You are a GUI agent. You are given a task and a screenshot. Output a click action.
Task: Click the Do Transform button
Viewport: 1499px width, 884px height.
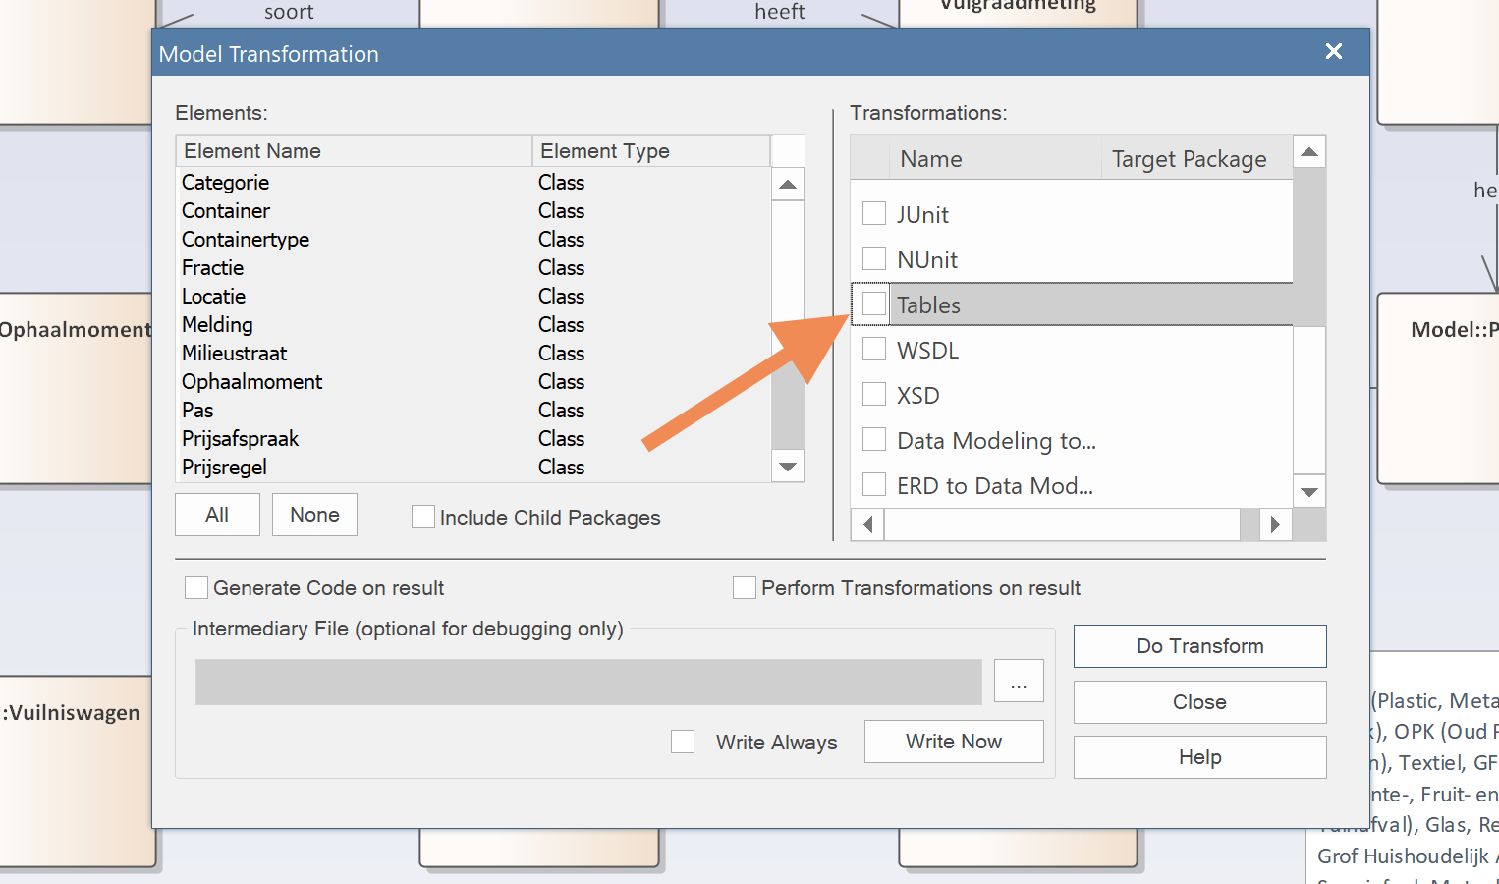click(x=1199, y=646)
